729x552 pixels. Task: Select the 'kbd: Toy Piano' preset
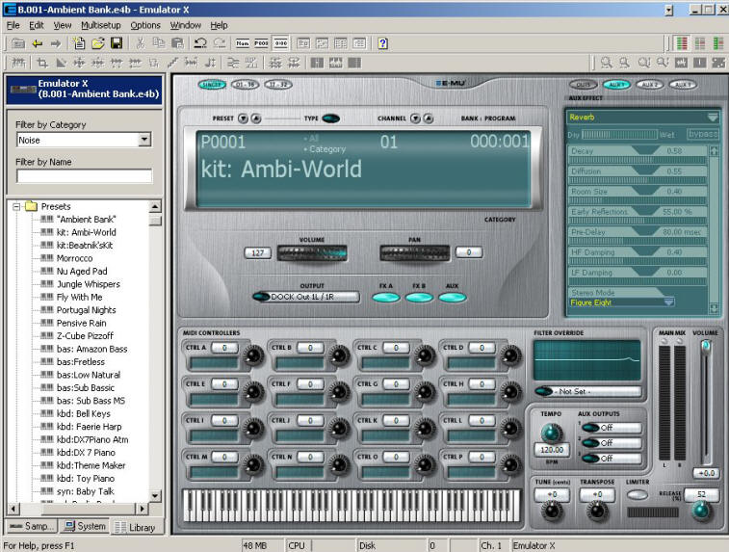pyautogui.click(x=86, y=478)
